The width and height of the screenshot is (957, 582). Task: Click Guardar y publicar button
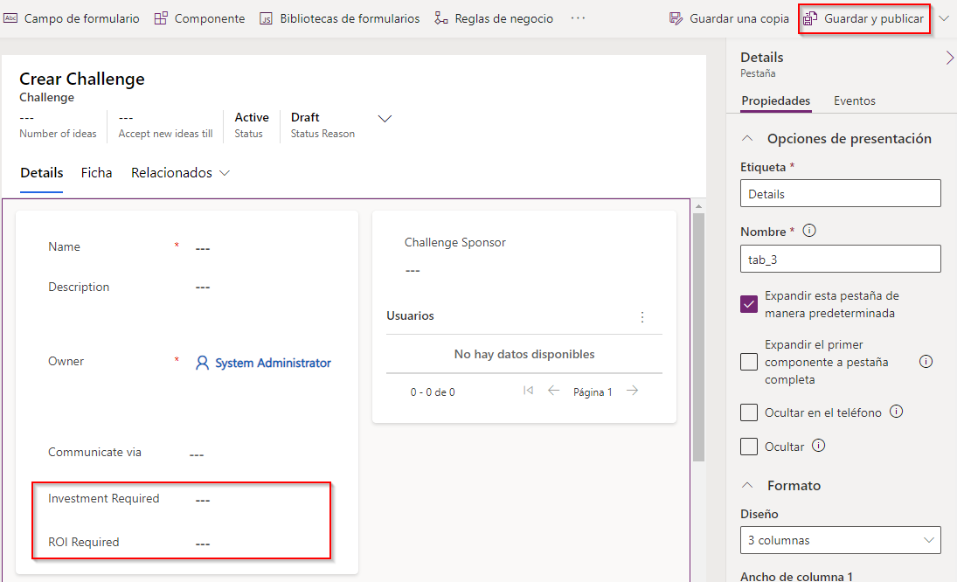click(x=863, y=18)
